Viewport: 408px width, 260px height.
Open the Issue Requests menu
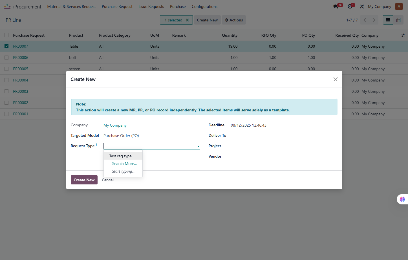pos(151,6)
